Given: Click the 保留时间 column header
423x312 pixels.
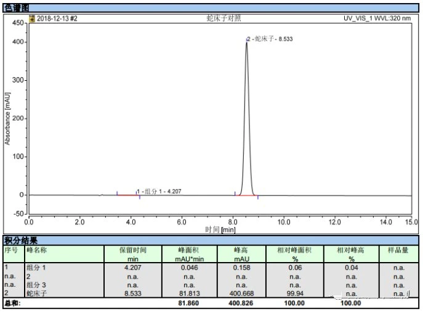Looking at the screenshot, I should [133, 254].
